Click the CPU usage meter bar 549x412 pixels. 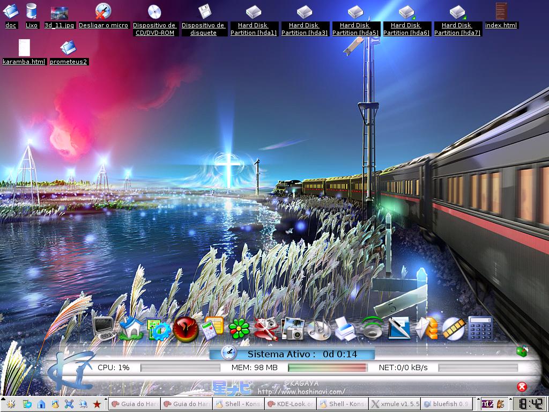(x=180, y=367)
